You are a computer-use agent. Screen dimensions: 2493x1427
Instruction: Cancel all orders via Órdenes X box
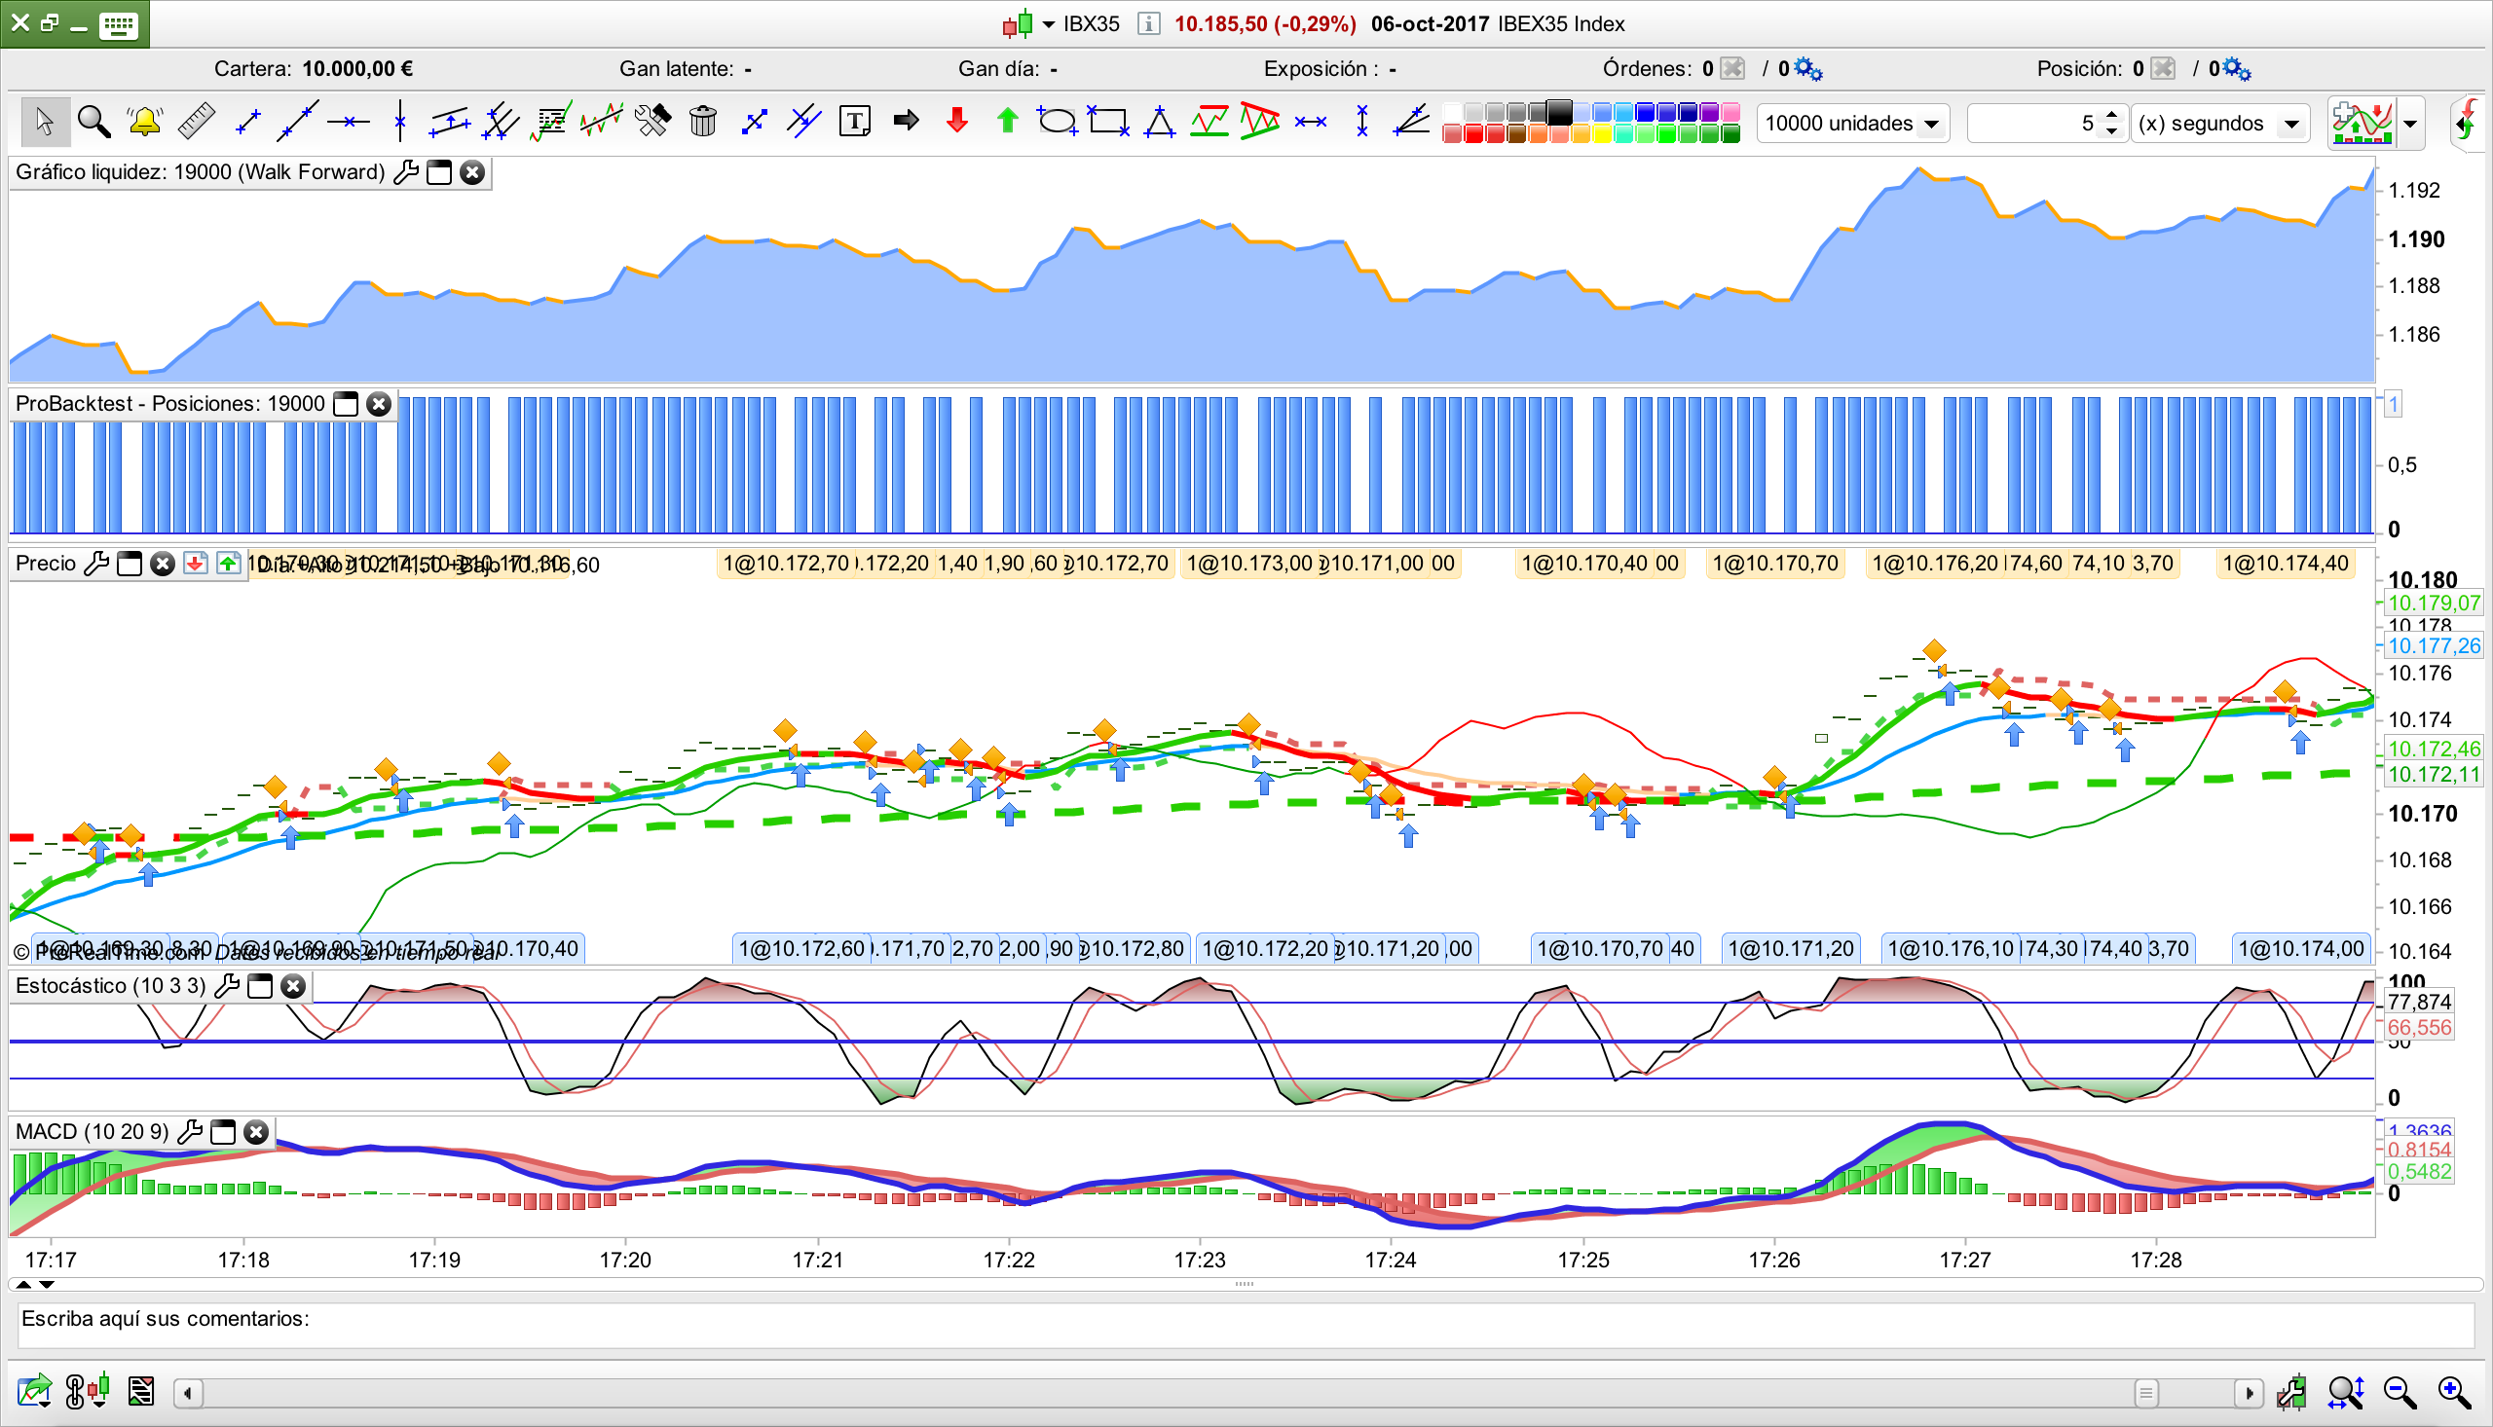point(1732,68)
